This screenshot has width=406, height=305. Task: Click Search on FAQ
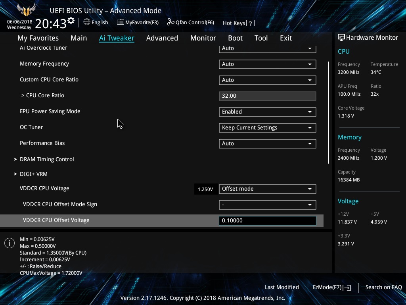[x=384, y=288]
